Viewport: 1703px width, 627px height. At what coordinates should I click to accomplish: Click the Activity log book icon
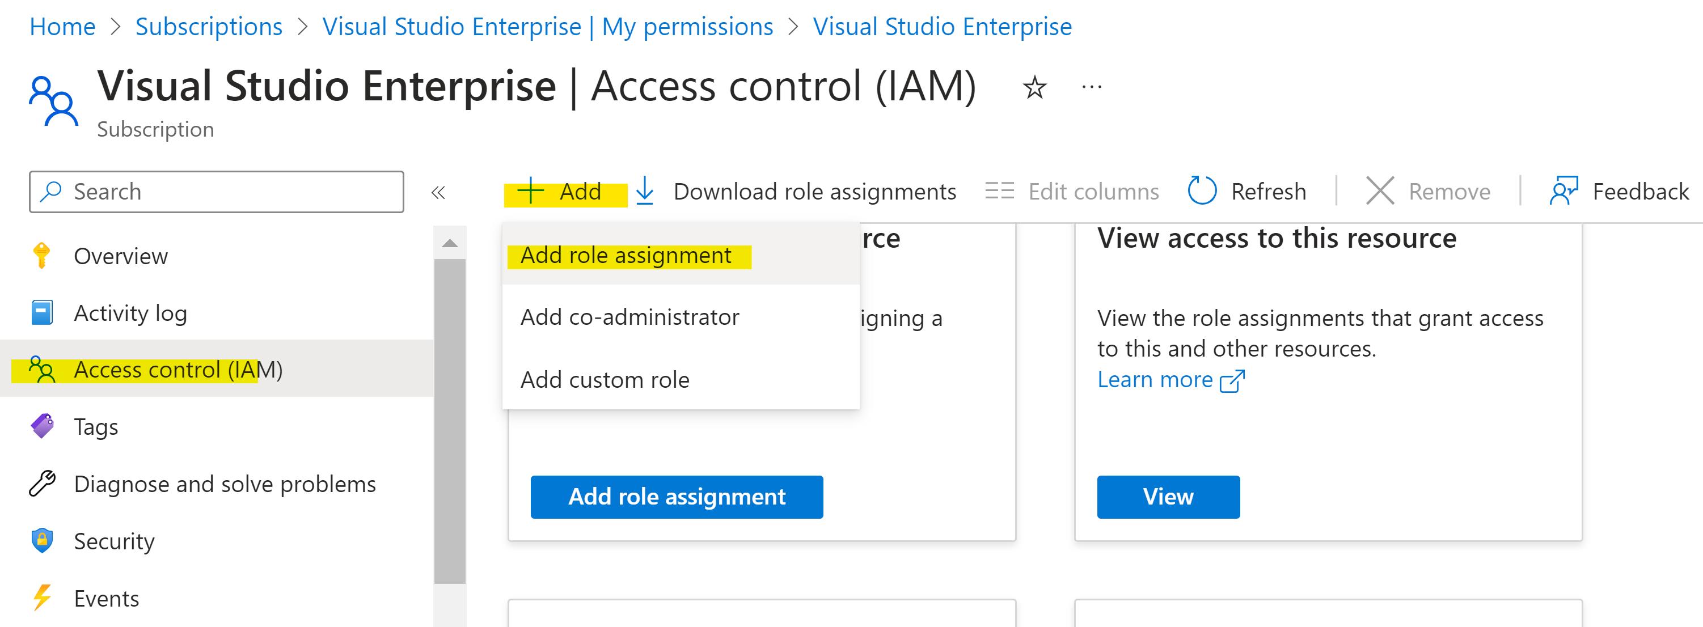[41, 312]
